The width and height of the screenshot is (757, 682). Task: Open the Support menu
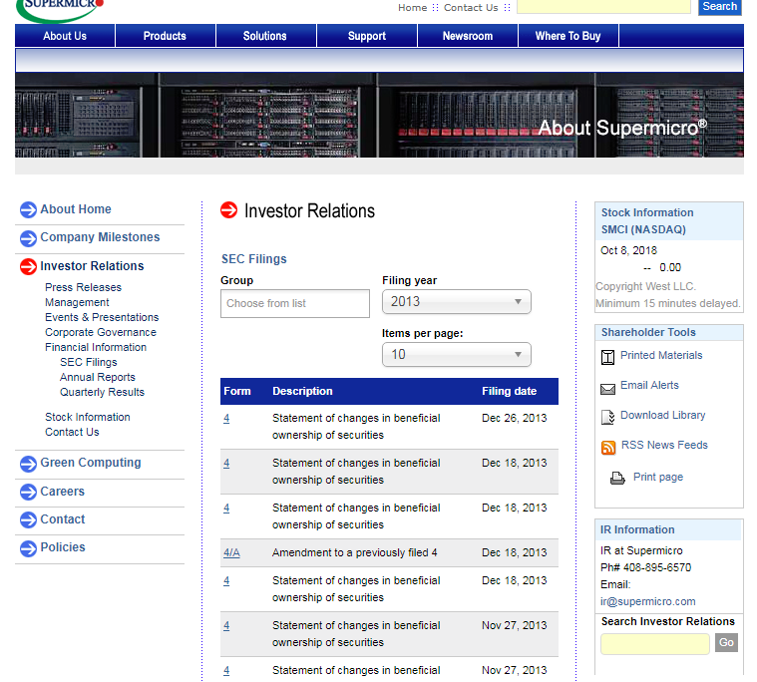click(x=366, y=36)
